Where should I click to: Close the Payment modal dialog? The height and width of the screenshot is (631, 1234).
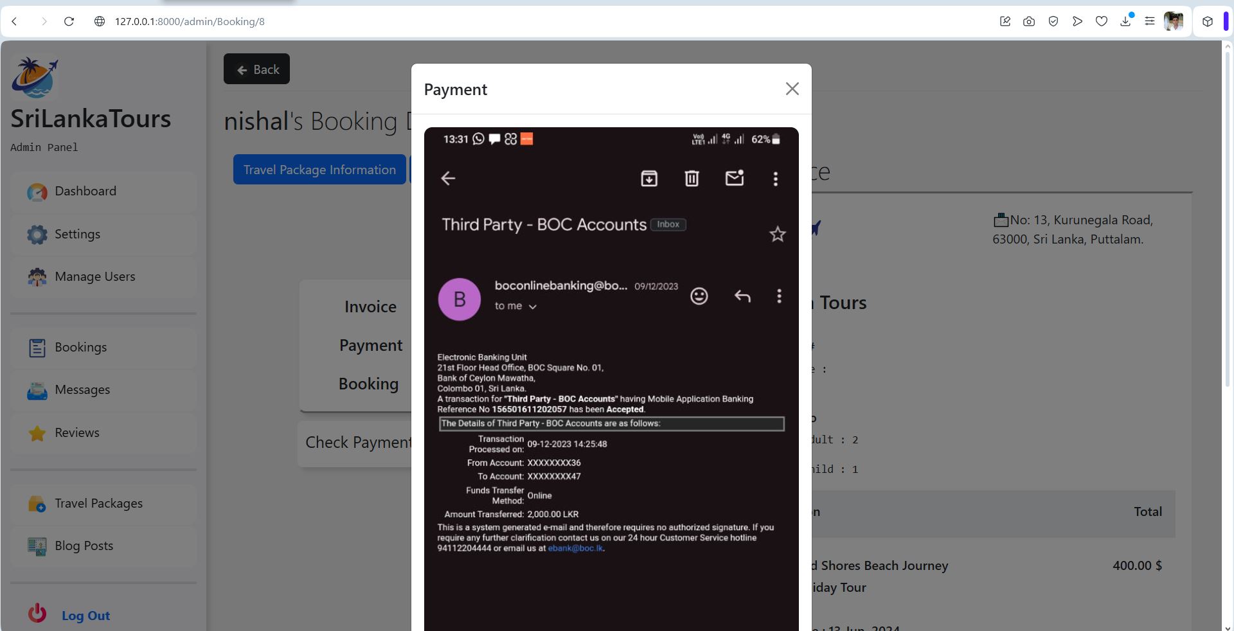(x=792, y=89)
